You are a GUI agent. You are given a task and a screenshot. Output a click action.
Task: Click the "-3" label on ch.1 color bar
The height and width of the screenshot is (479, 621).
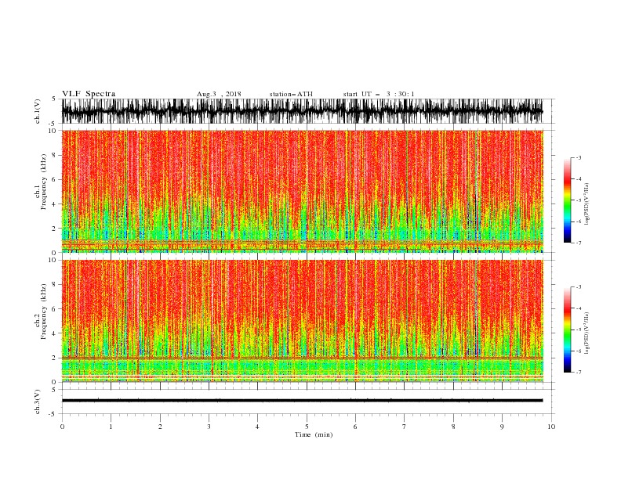[578, 157]
